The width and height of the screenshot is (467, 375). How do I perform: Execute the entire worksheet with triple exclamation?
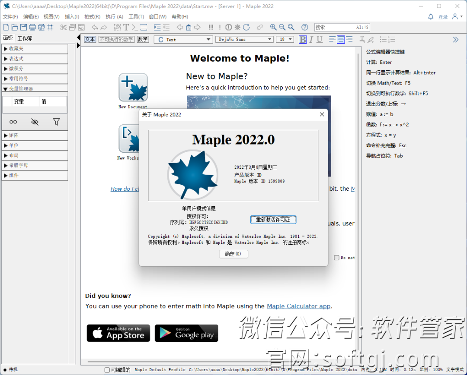[x=211, y=27]
